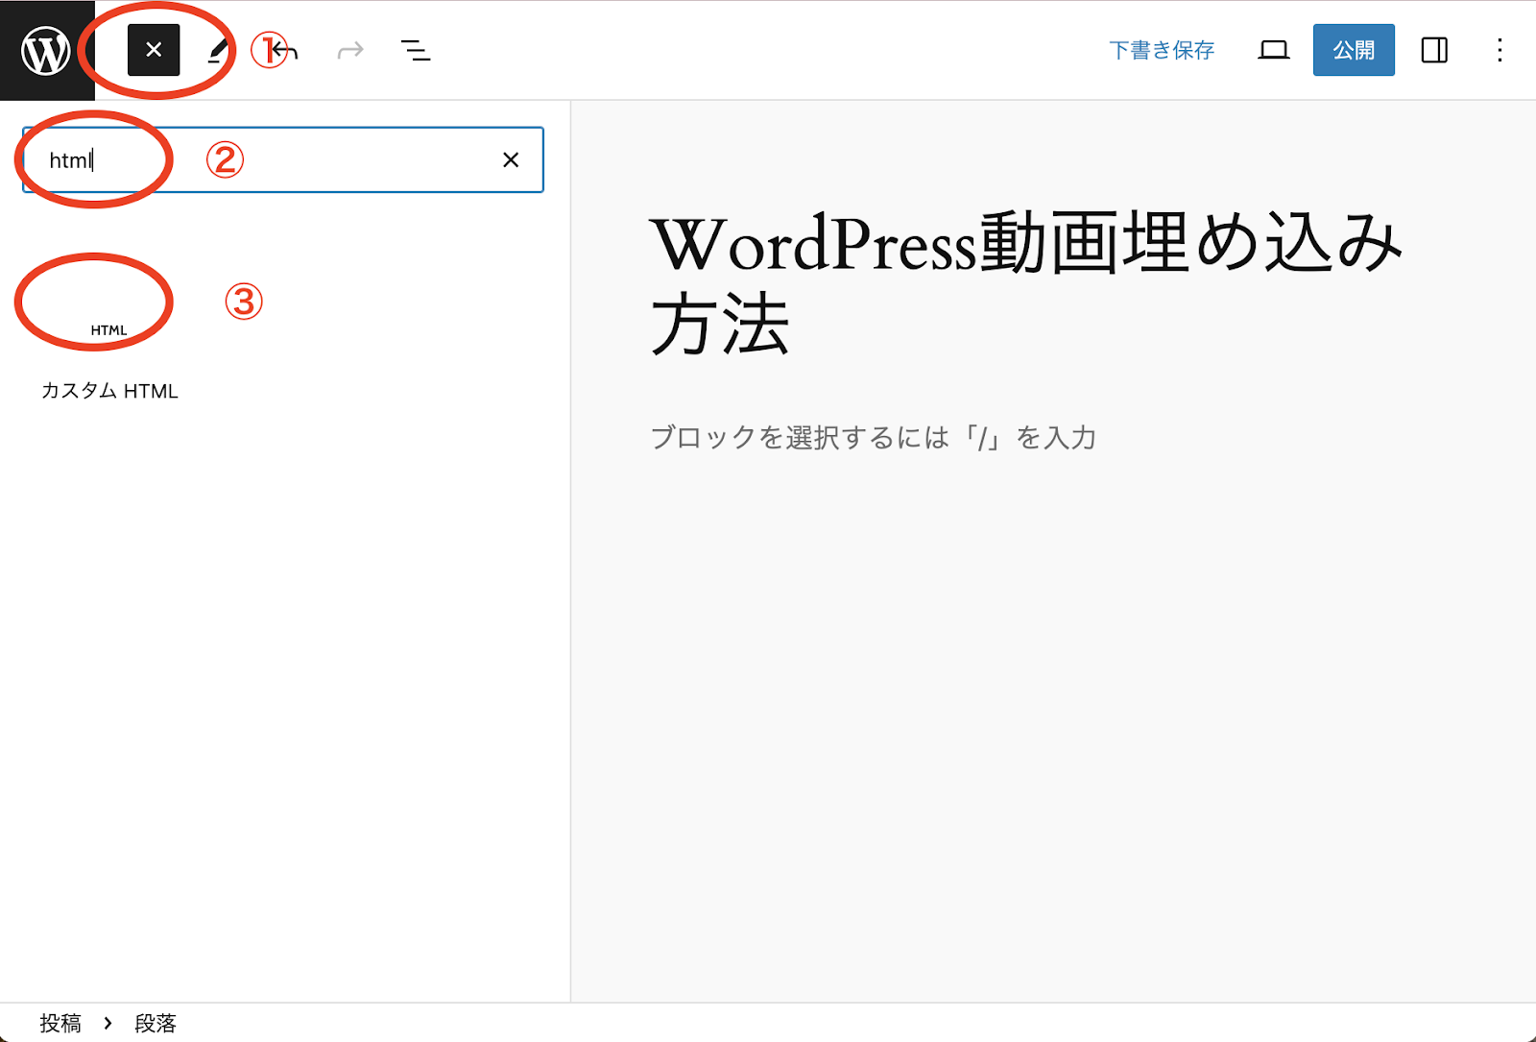The image size is (1536, 1042).
Task: Select 投稿 in the breadcrumb bar
Action: [60, 1024]
